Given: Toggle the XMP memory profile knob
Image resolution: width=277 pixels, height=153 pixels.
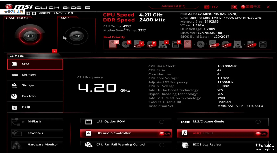Looking at the screenshot, I should coord(76,36).
